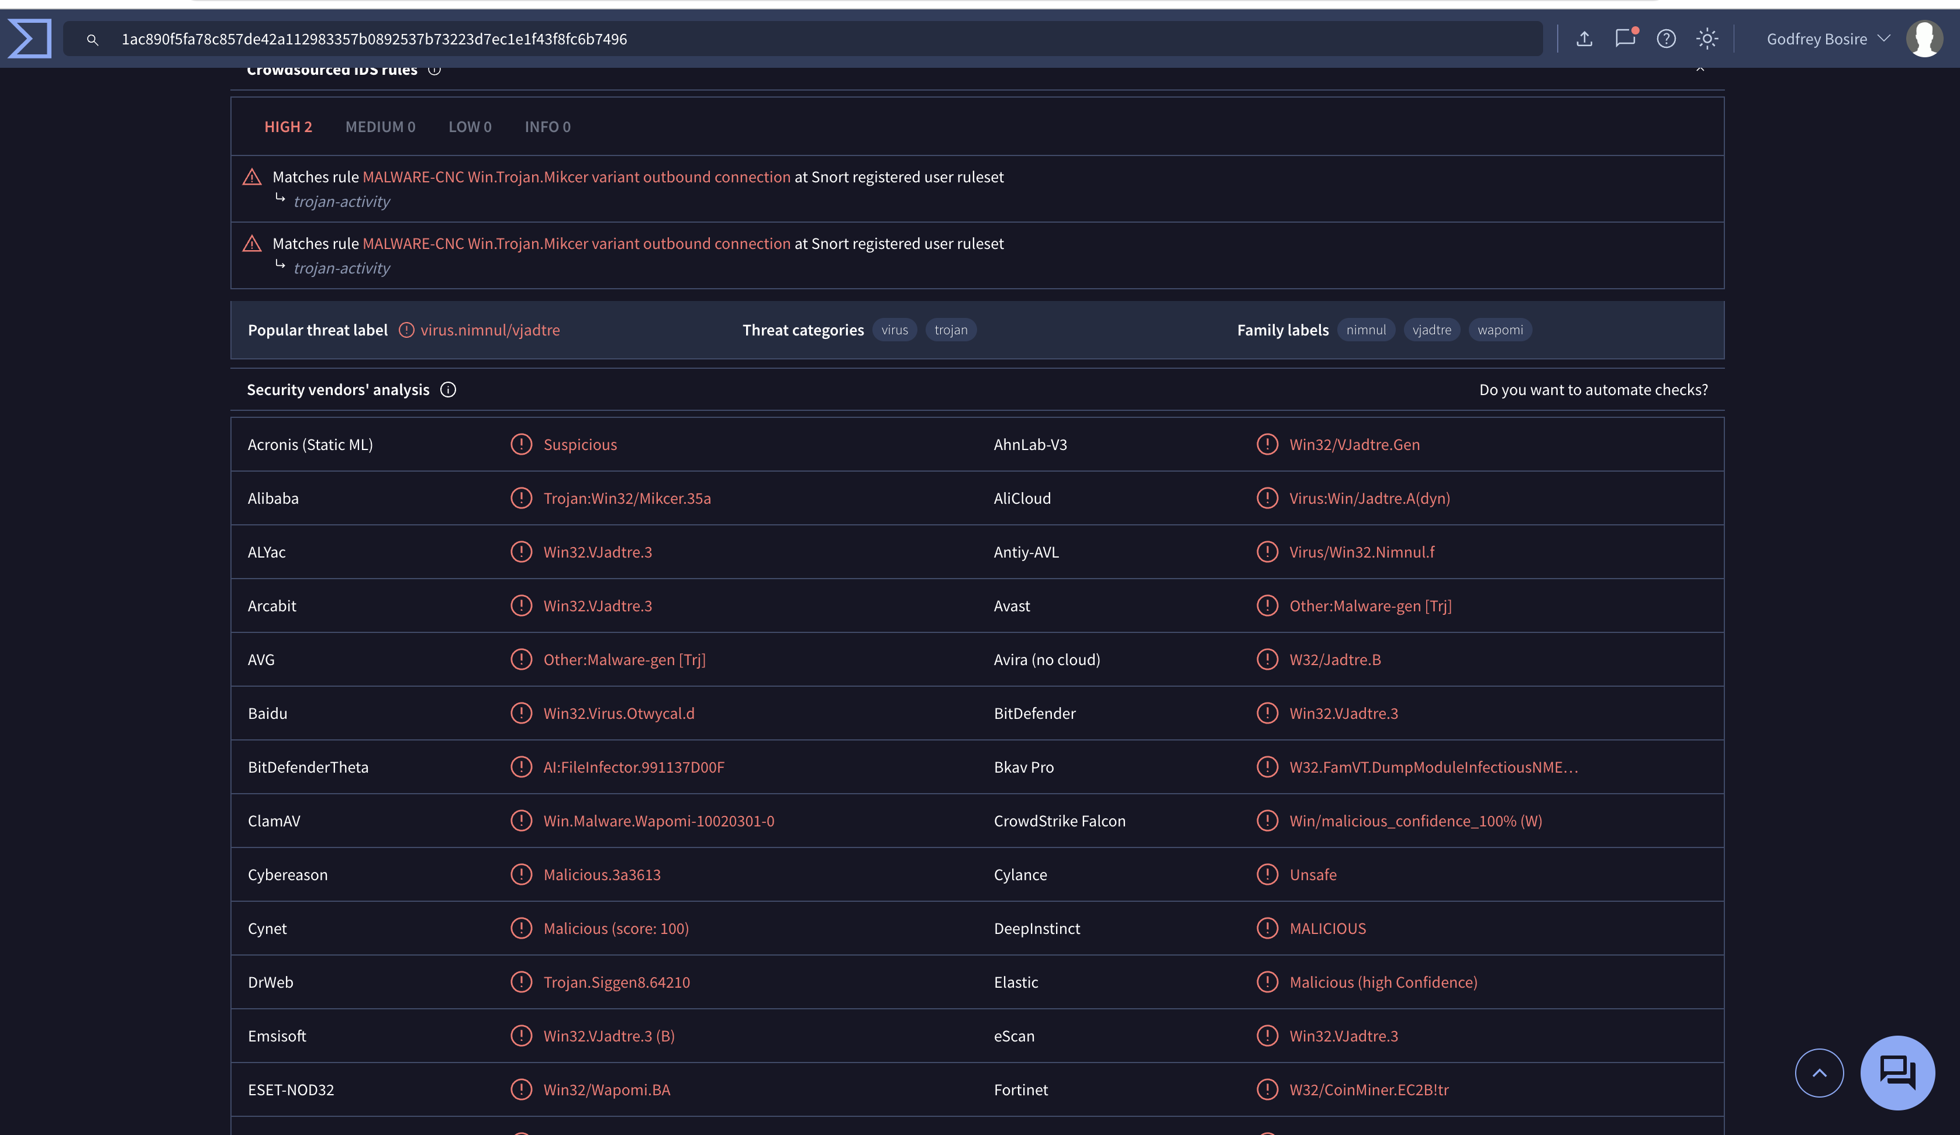Click the Alibaba detection alert icon
The image size is (1960, 1135).
pos(521,497)
